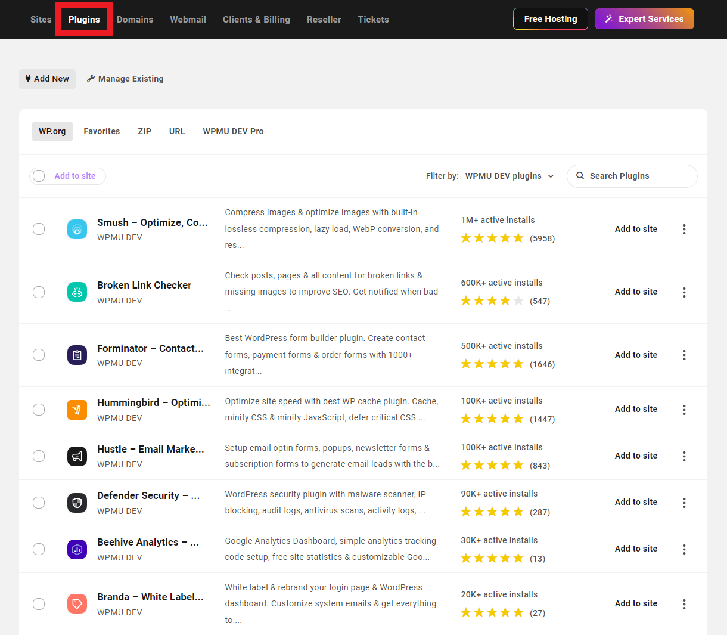Click the Expert Services button
Viewport: 727px width, 635px height.
point(645,19)
